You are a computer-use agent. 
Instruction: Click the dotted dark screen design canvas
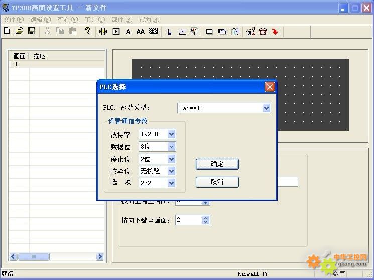coord(240,95)
